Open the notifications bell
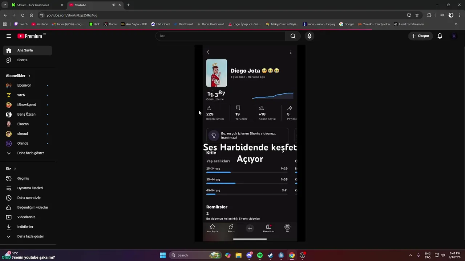This screenshot has width=465, height=261. [440, 36]
